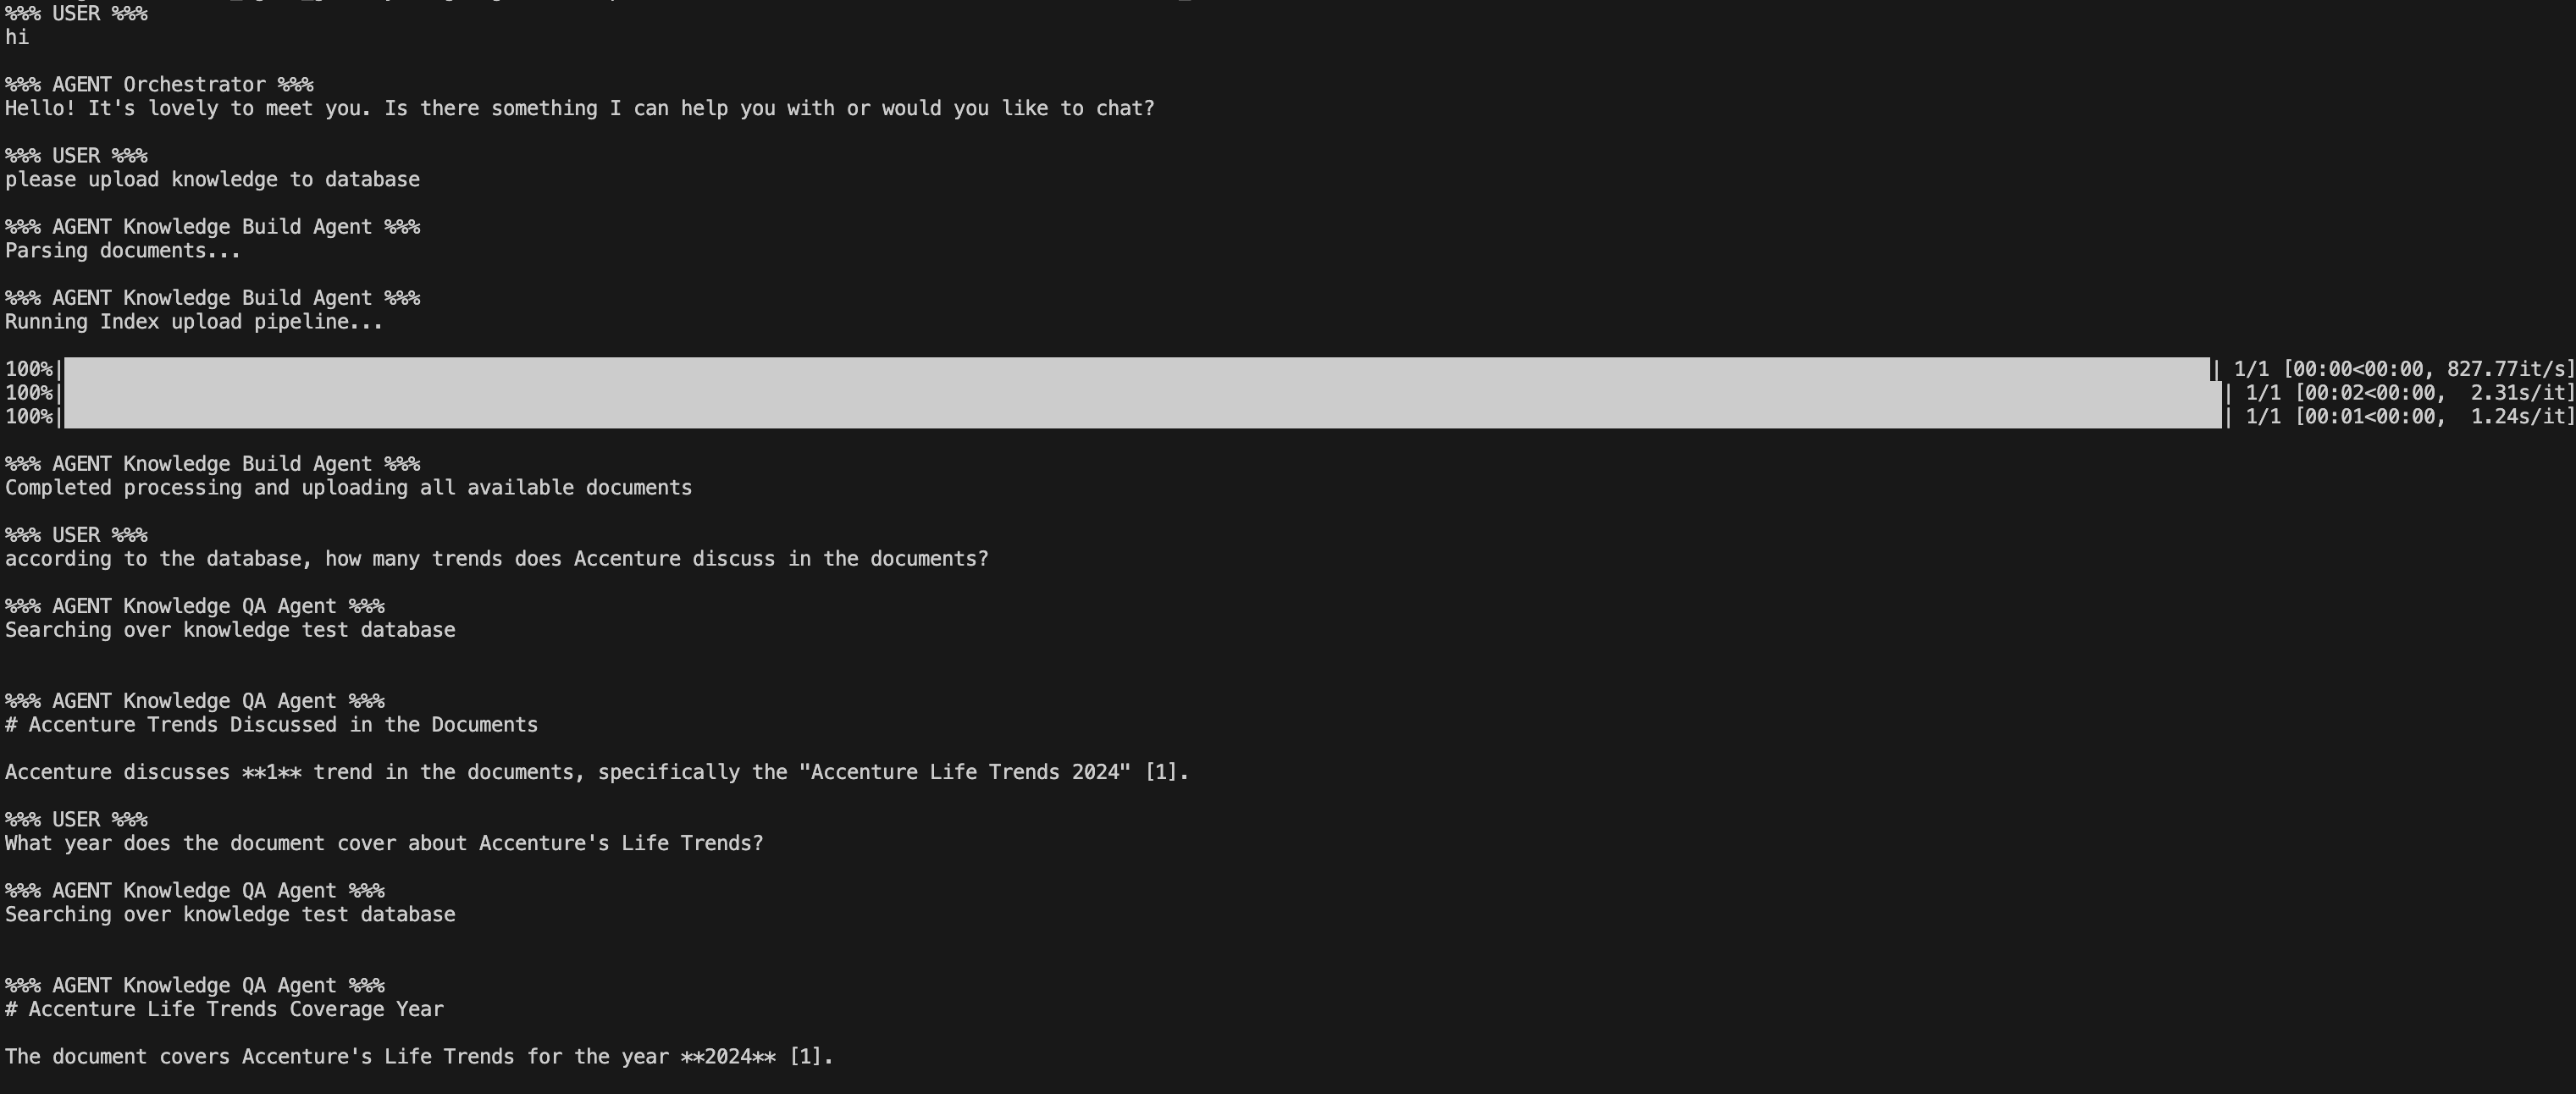Click the "Completed processing and uploading" message
The image size is (2576, 1094).
(x=348, y=488)
